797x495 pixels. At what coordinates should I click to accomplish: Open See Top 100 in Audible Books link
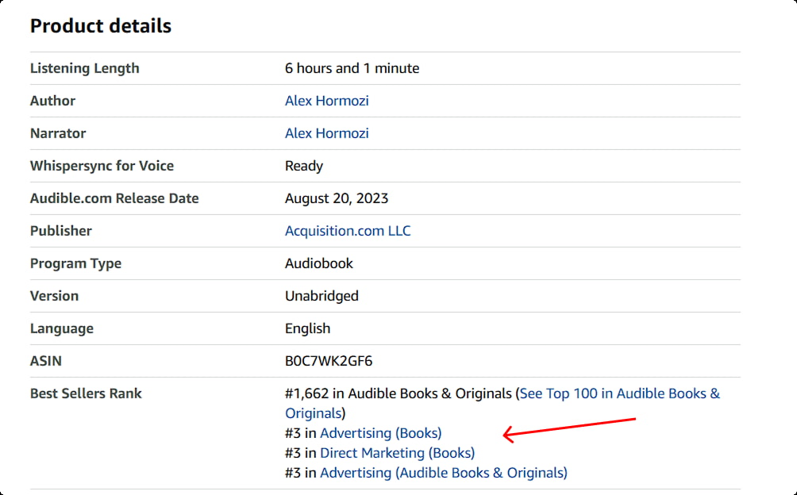(620, 393)
